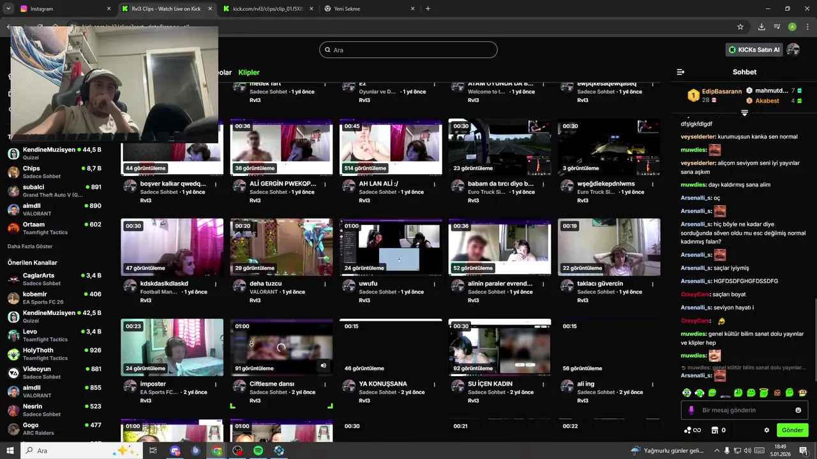Image resolution: width=817 pixels, height=459 pixels.
Task: Open options menu for 'taklacı güvercin' clip
Action: 653,284
